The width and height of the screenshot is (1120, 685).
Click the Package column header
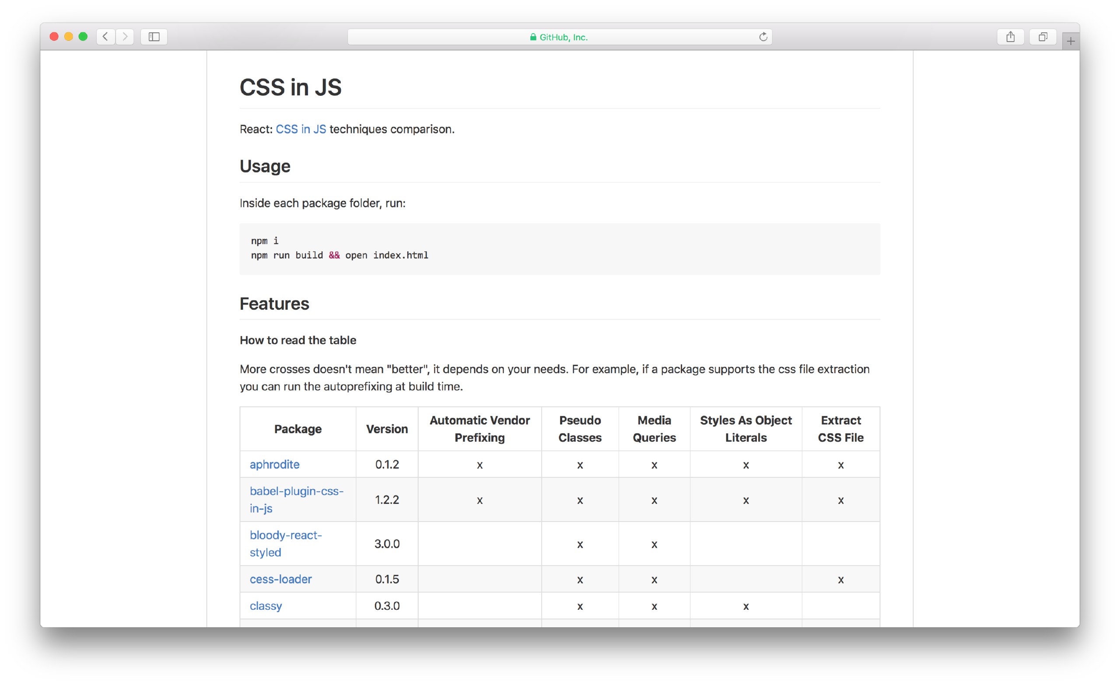298,429
